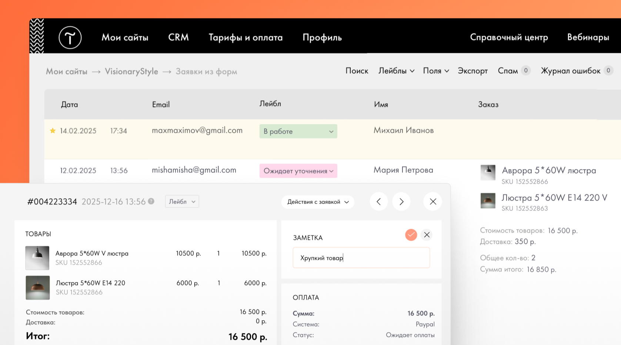Open the В работе label dropdown

[x=298, y=131]
